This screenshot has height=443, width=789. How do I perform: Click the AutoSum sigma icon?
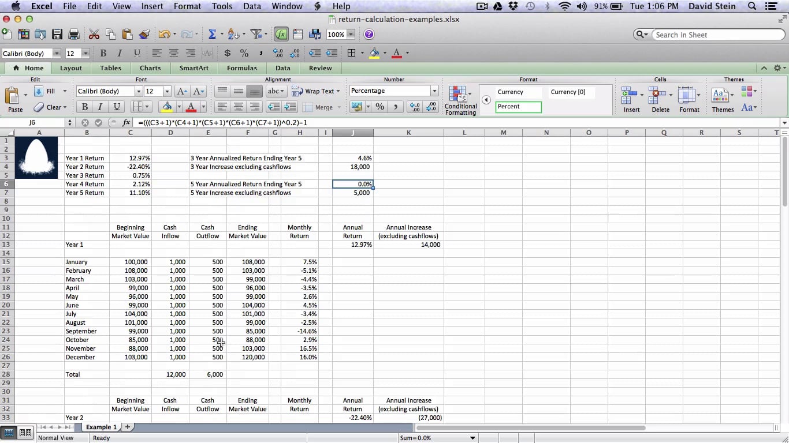(212, 35)
